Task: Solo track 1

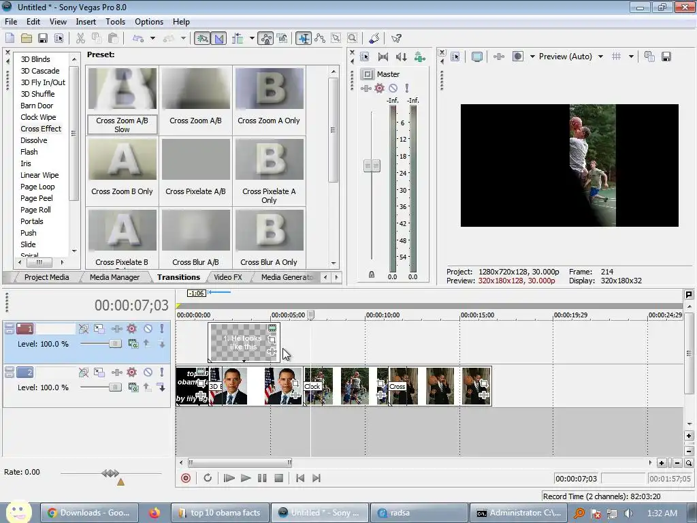Action: [162, 329]
